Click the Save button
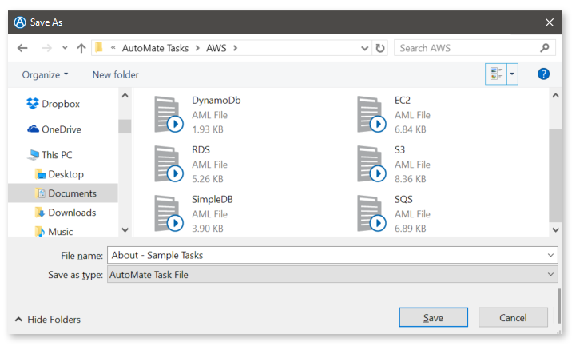576x346 pixels. (433, 317)
